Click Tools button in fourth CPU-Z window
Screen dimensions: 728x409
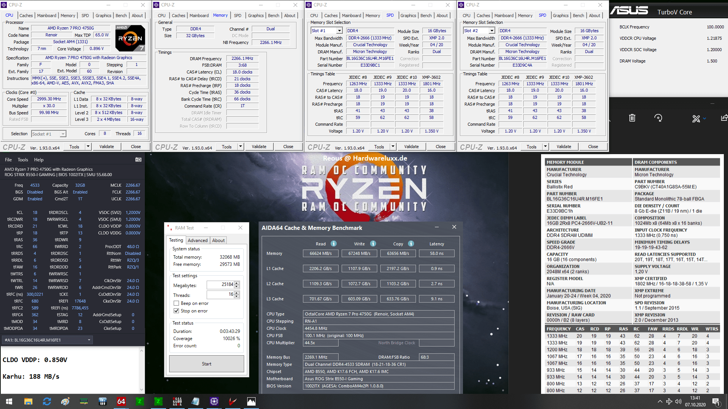[532, 147]
